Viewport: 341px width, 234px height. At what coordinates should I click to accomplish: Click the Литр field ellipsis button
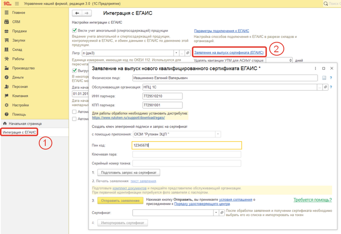[182, 53]
